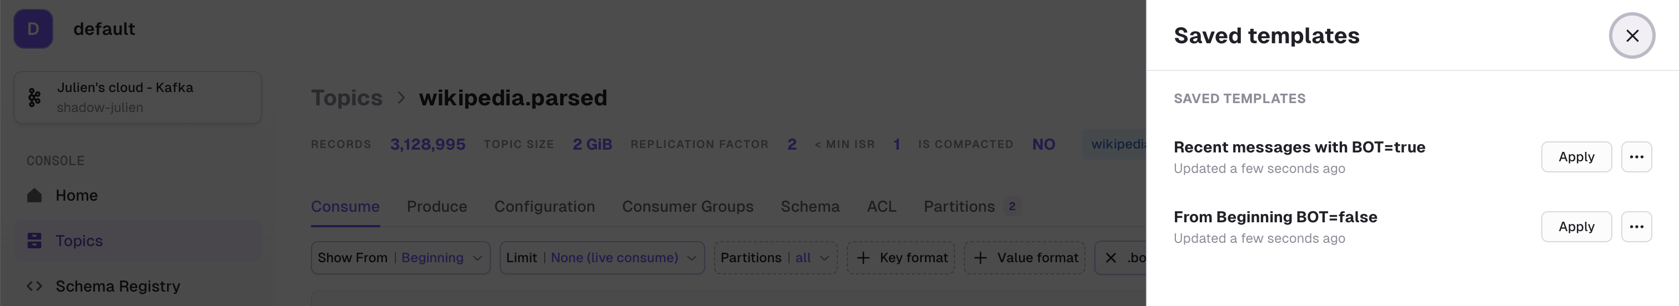Go to the Topics breadcrumb link
This screenshot has height=306, width=1679.
(347, 98)
